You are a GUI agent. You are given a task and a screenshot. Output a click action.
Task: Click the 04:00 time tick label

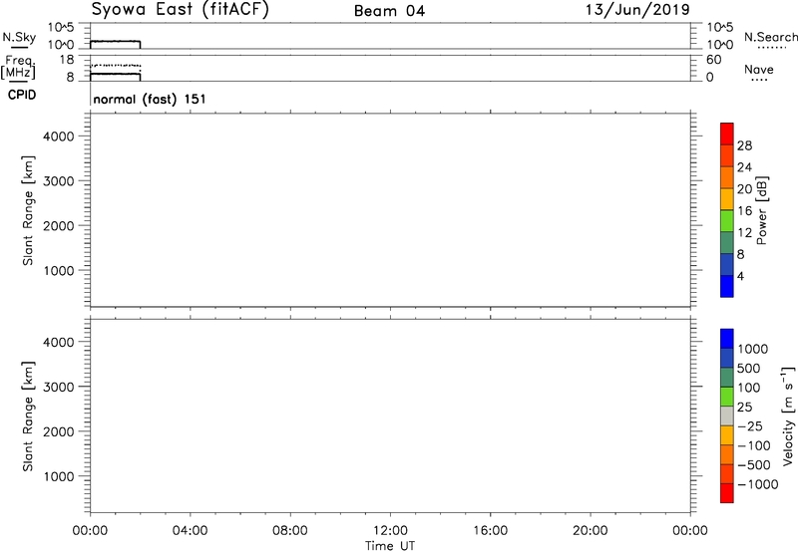click(x=190, y=531)
